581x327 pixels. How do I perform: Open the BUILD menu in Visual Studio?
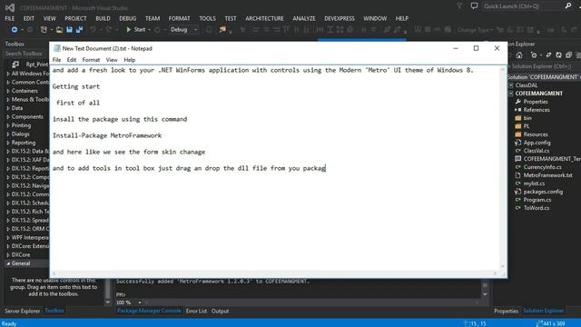point(103,18)
